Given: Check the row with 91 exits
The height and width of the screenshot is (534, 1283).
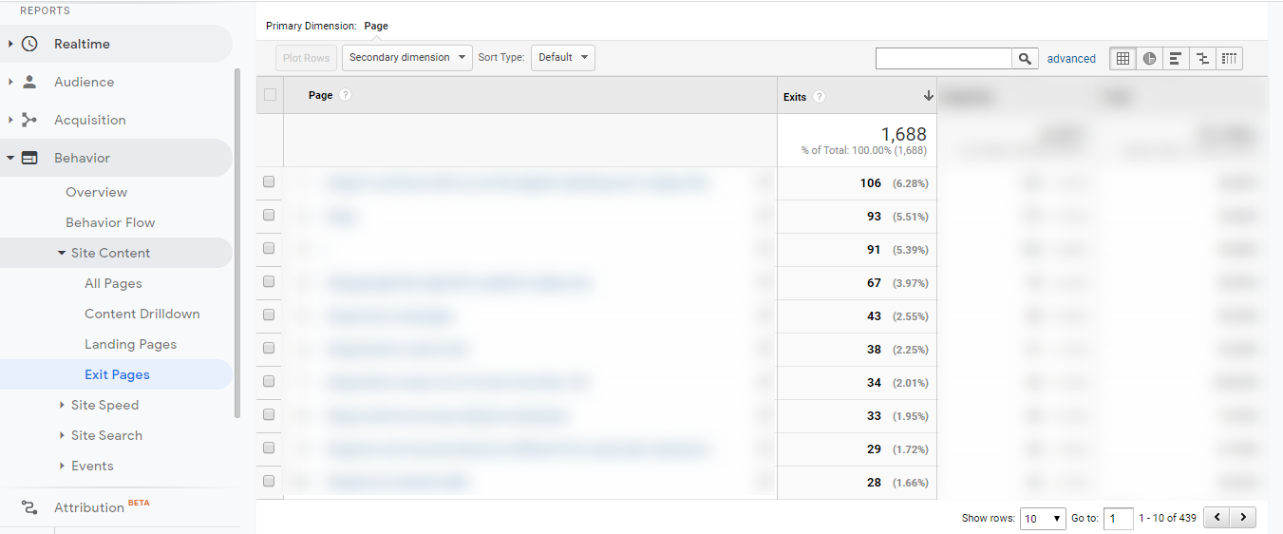Looking at the screenshot, I should [x=269, y=248].
